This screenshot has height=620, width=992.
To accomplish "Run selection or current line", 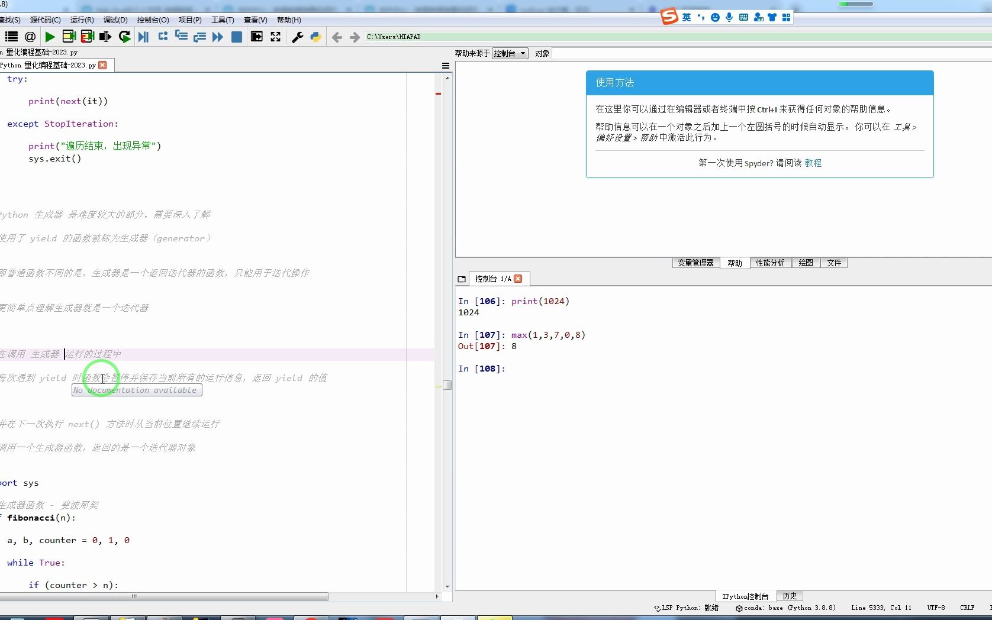I will point(105,37).
